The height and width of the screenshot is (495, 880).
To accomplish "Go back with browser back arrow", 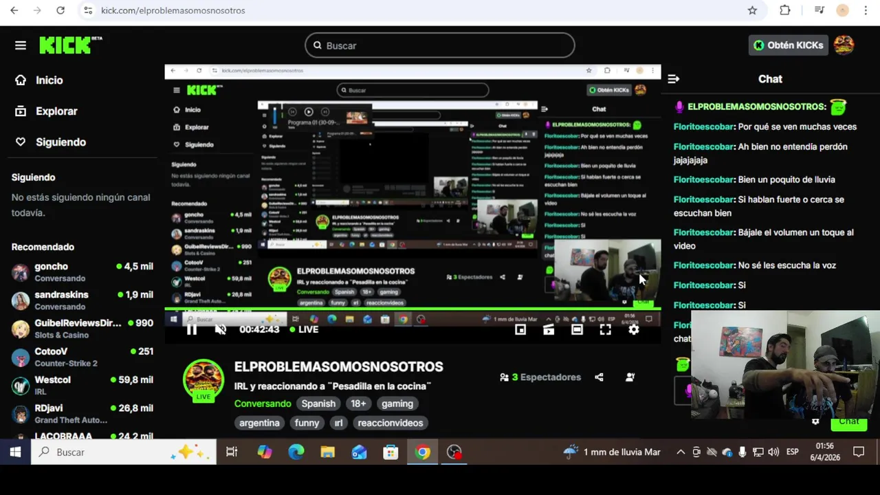I will pos(14,10).
